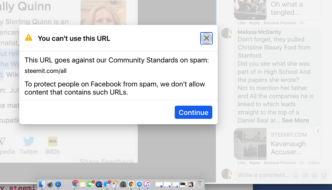Click the info icon on Steemit preview
This screenshot has width=332, height=190.
318,131
